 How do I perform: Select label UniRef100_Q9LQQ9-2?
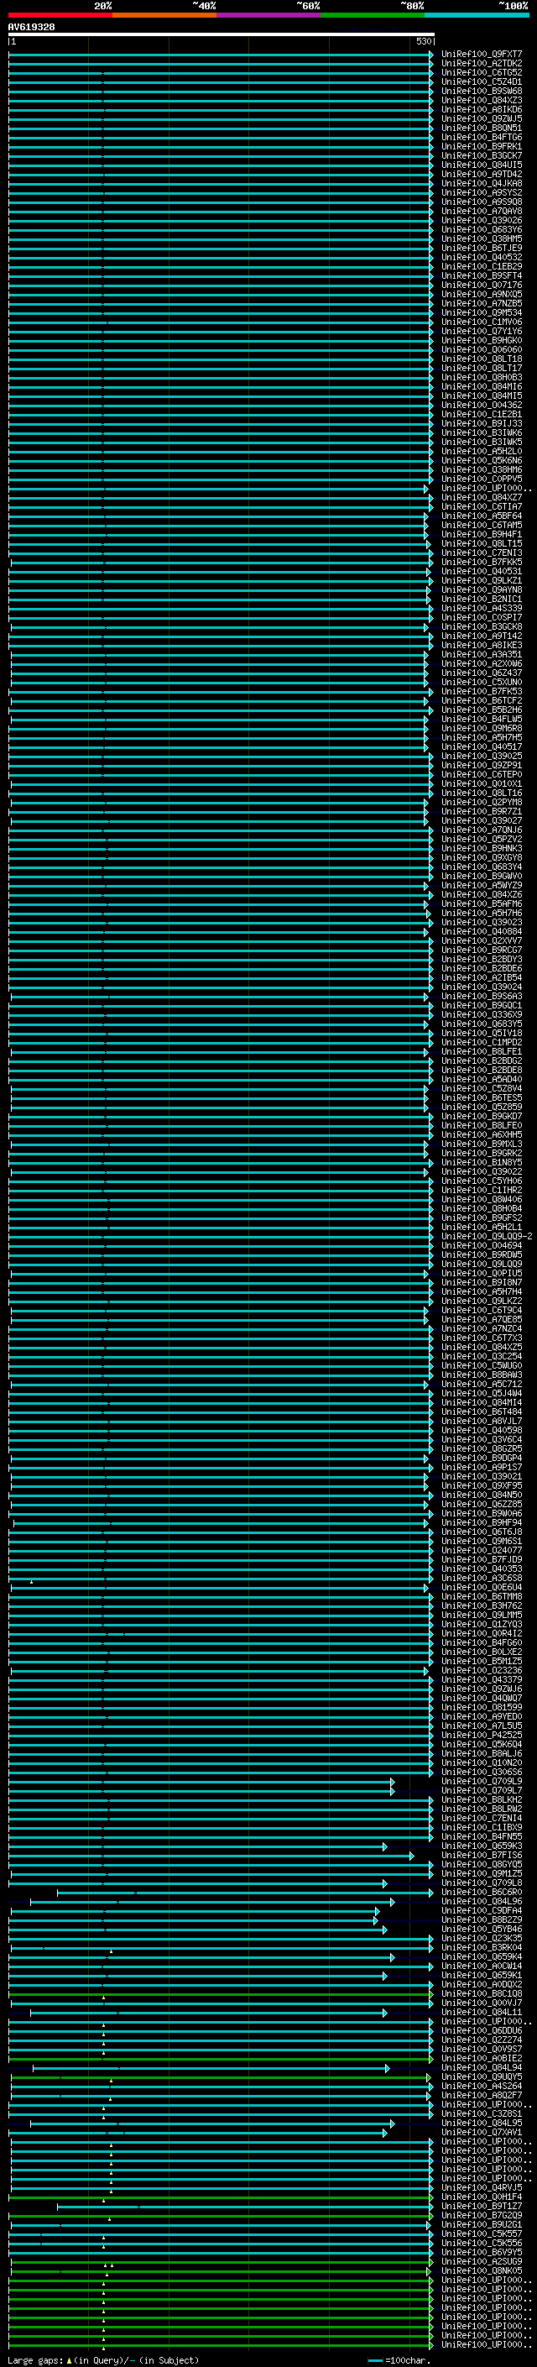[487, 1236]
